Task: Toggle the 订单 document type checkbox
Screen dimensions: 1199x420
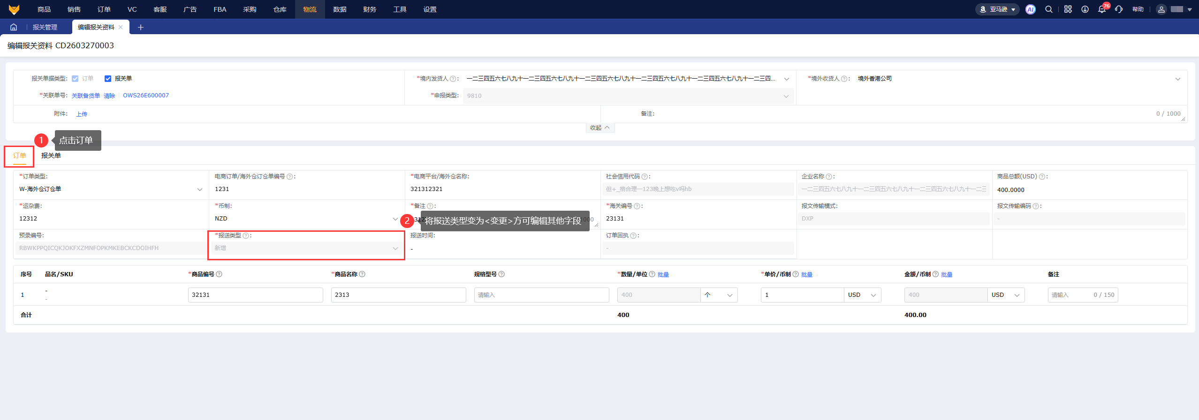Action: coord(75,79)
